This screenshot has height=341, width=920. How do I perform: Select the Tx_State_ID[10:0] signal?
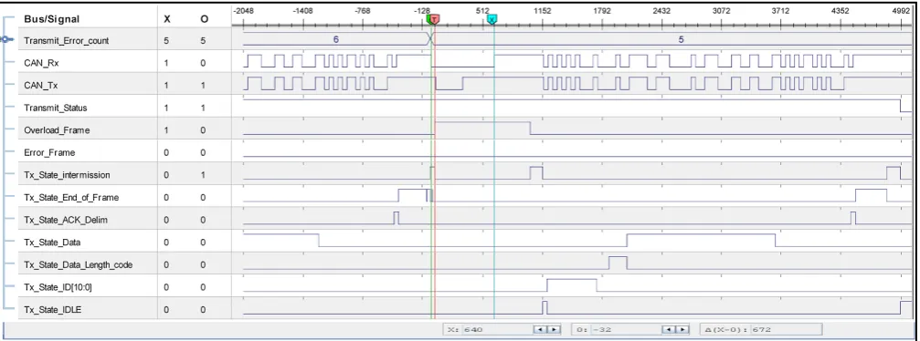(58, 287)
